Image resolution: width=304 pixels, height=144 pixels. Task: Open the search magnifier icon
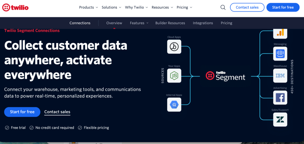pos(223,7)
